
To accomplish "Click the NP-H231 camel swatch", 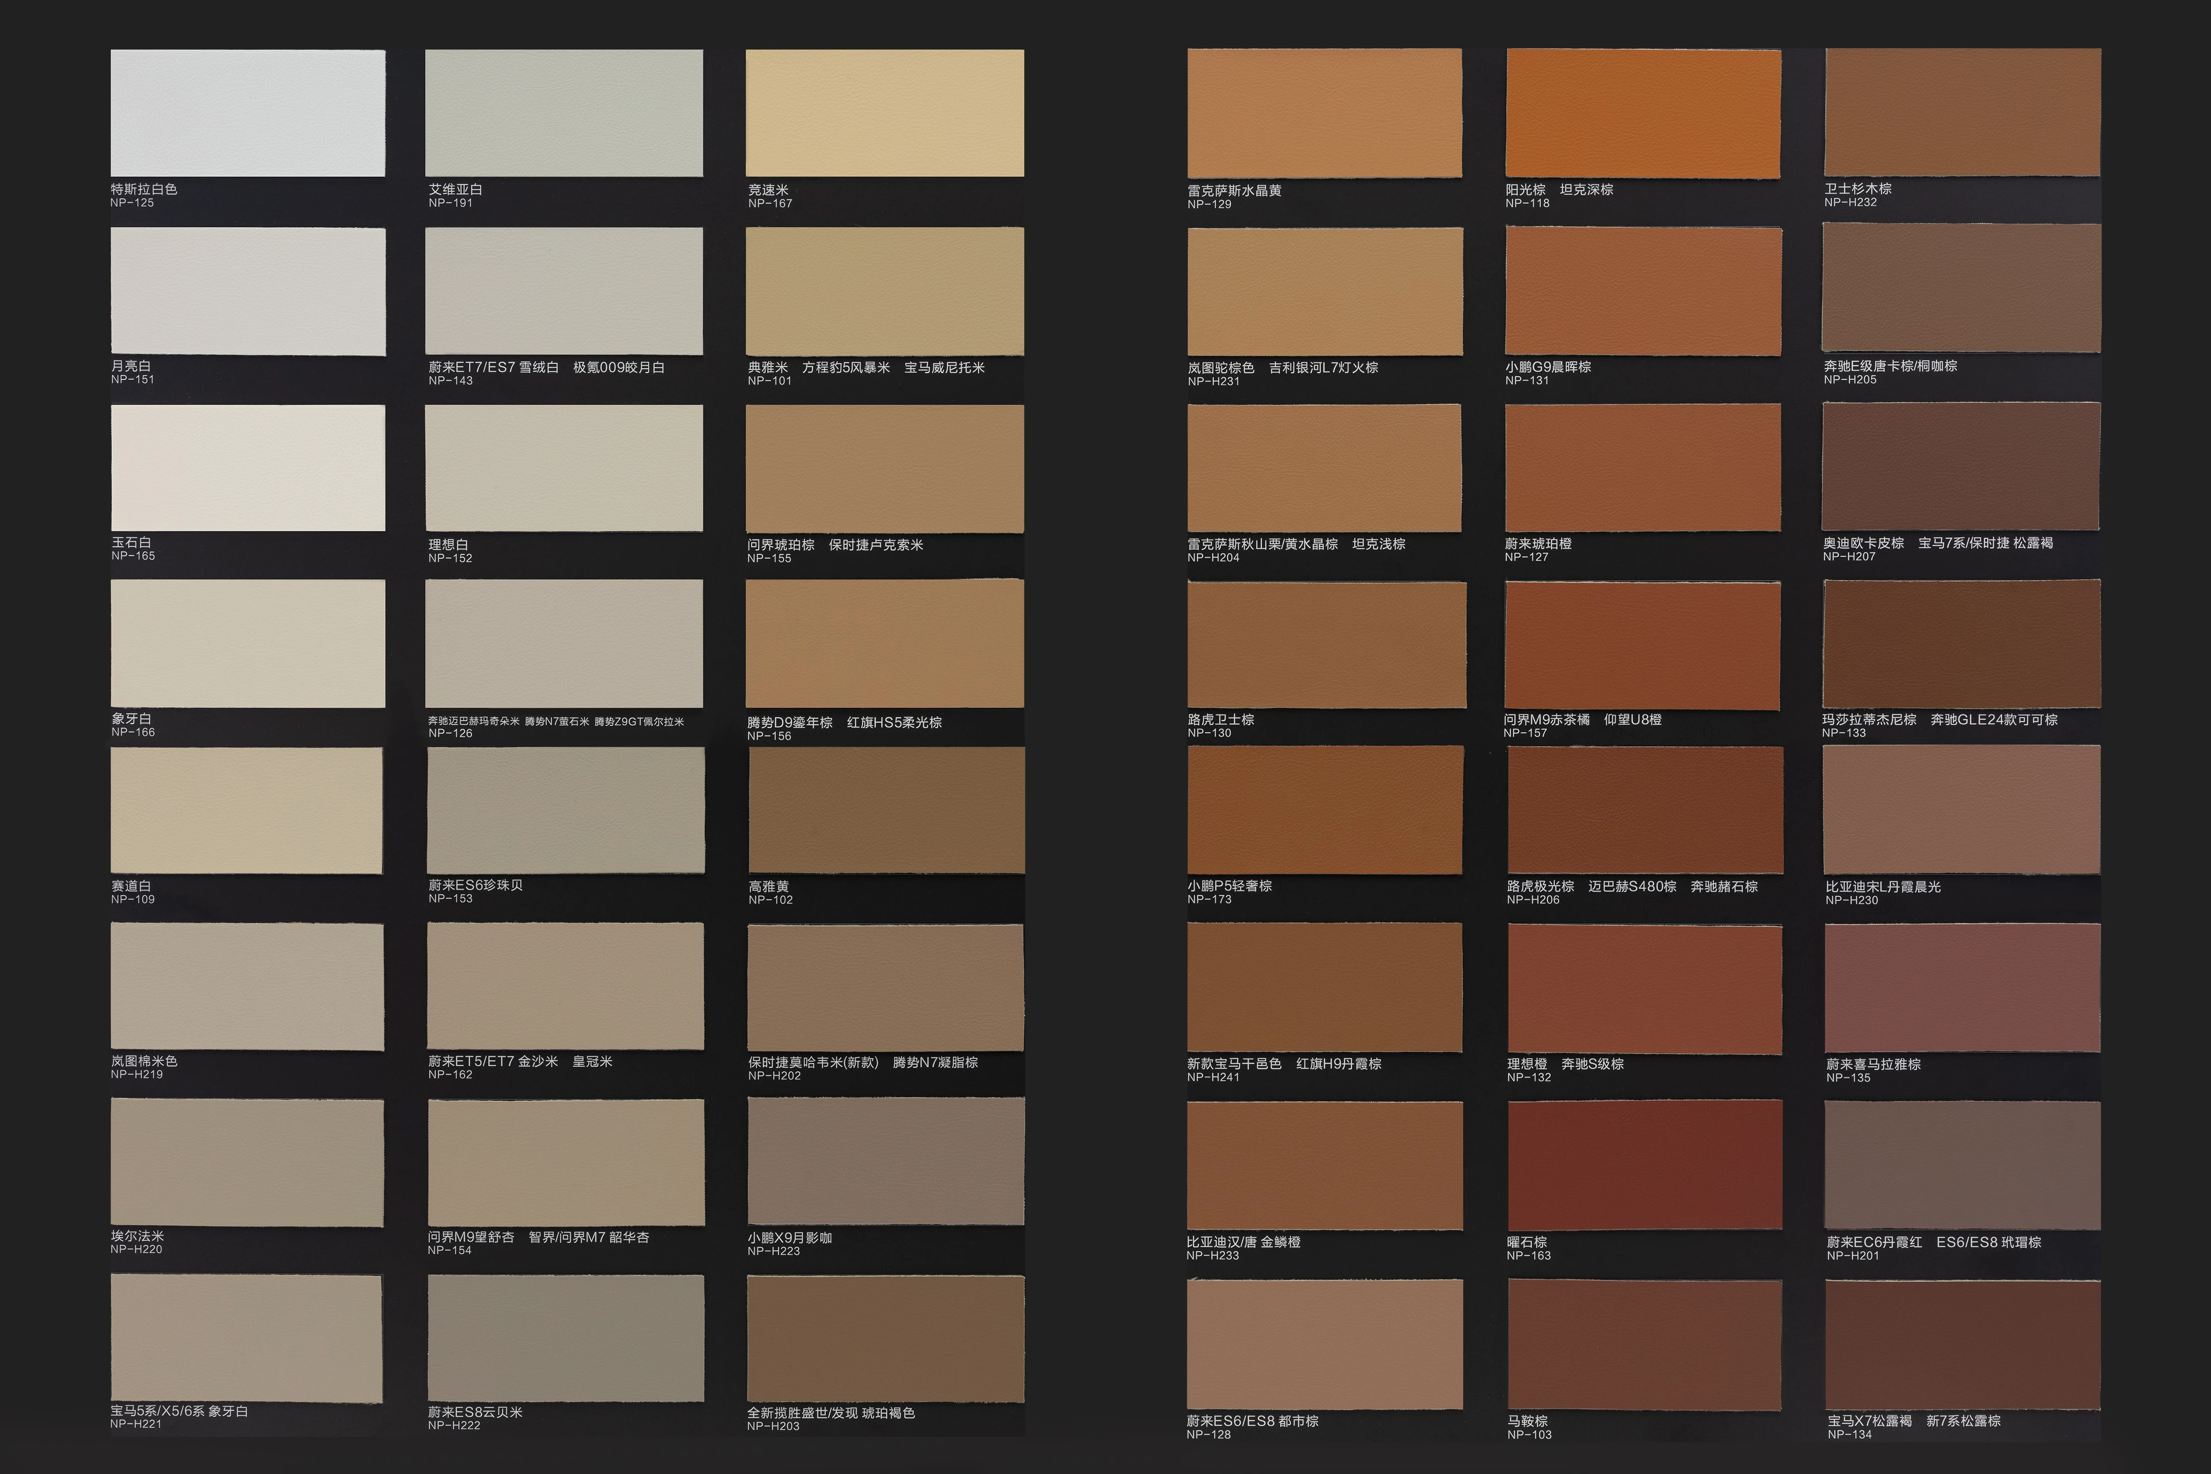I will pyautogui.click(x=1326, y=291).
